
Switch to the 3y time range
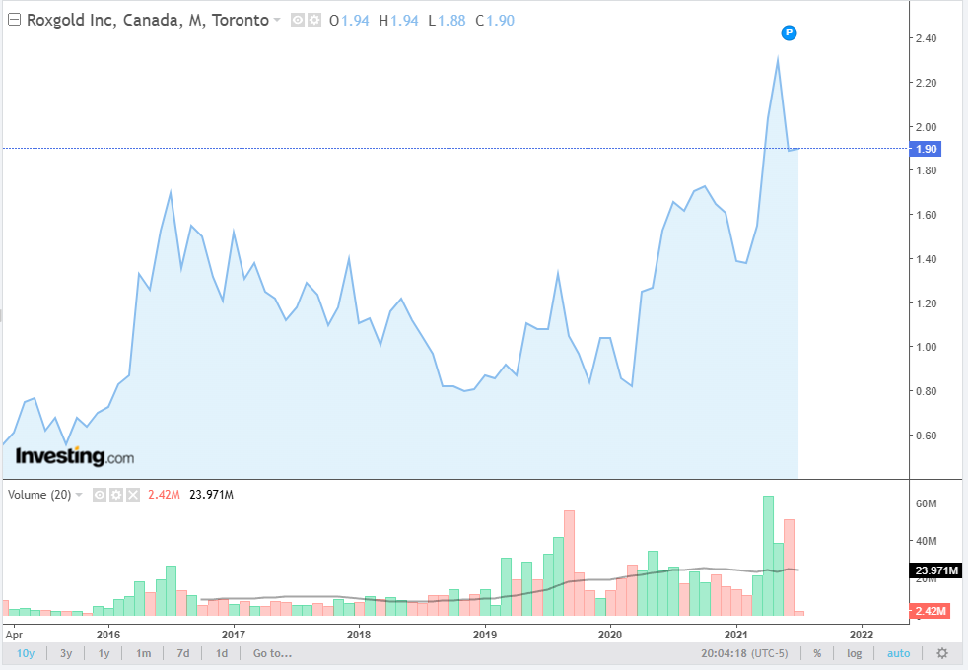(x=66, y=653)
